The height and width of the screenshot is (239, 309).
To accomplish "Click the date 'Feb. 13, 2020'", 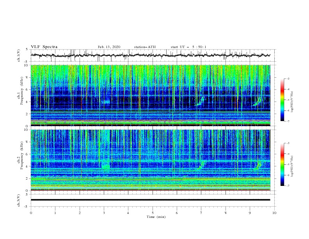I will click(109, 47).
